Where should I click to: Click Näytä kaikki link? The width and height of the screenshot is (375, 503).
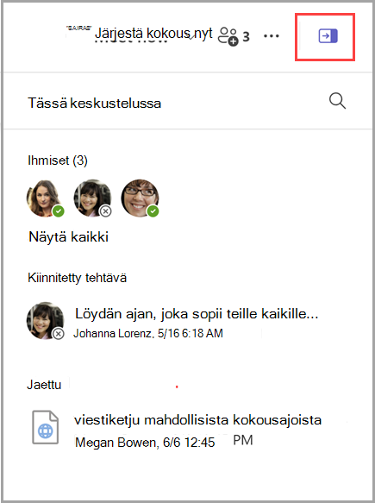click(x=69, y=236)
